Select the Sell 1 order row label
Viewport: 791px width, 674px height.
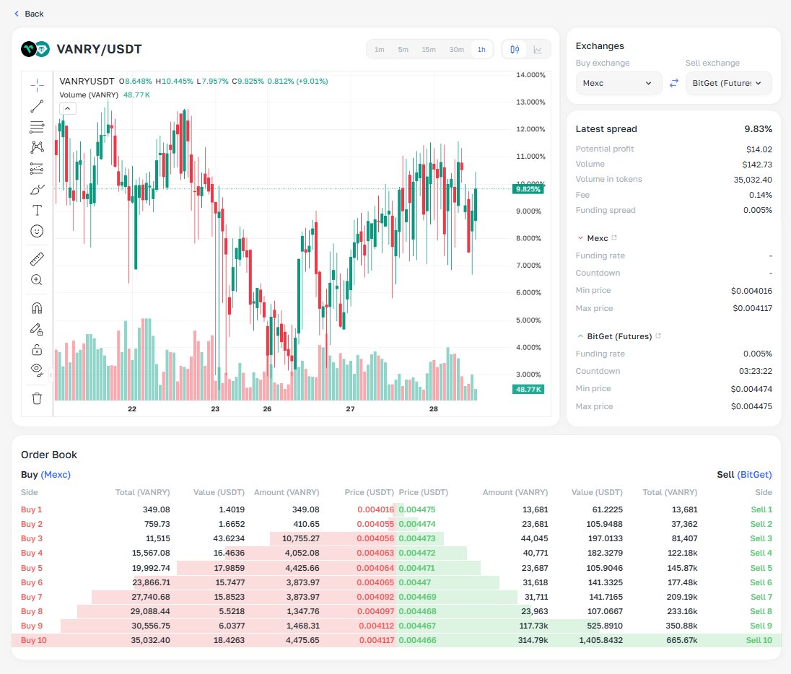pyautogui.click(x=761, y=509)
